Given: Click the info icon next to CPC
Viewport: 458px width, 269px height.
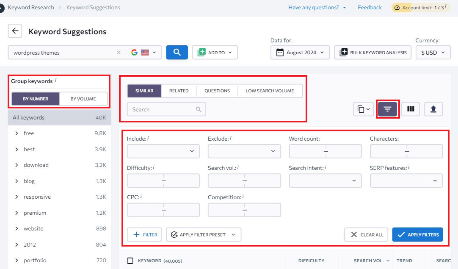Looking at the screenshot, I should 141,197.
